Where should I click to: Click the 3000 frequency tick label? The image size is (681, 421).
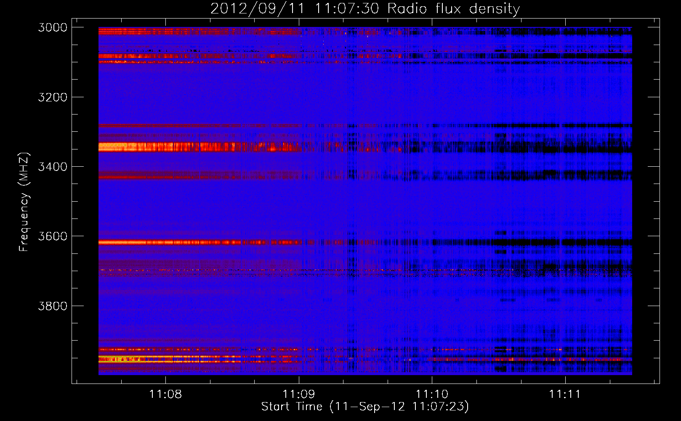click(x=53, y=27)
